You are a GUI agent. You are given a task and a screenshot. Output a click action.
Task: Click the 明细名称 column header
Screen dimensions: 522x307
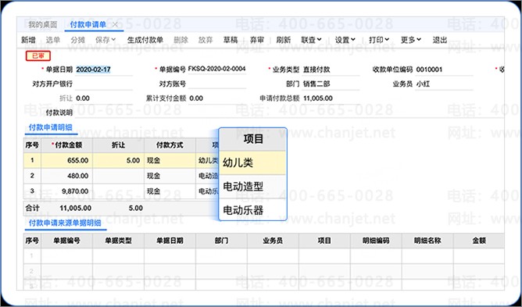click(x=427, y=241)
